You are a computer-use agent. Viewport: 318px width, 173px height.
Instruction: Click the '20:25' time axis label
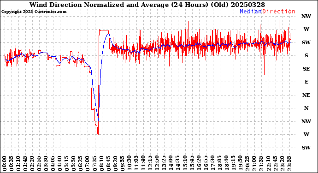(247, 163)
